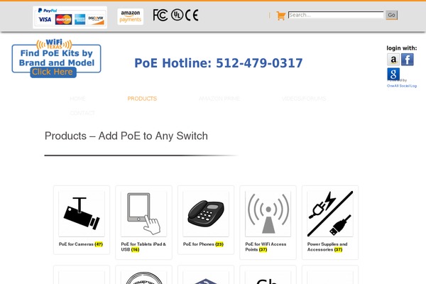Click the Amazon Payments badge
426x284 pixels.
[131, 16]
